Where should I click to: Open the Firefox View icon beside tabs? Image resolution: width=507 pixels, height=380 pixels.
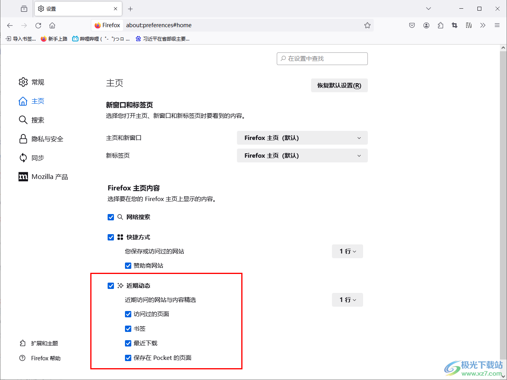point(24,9)
